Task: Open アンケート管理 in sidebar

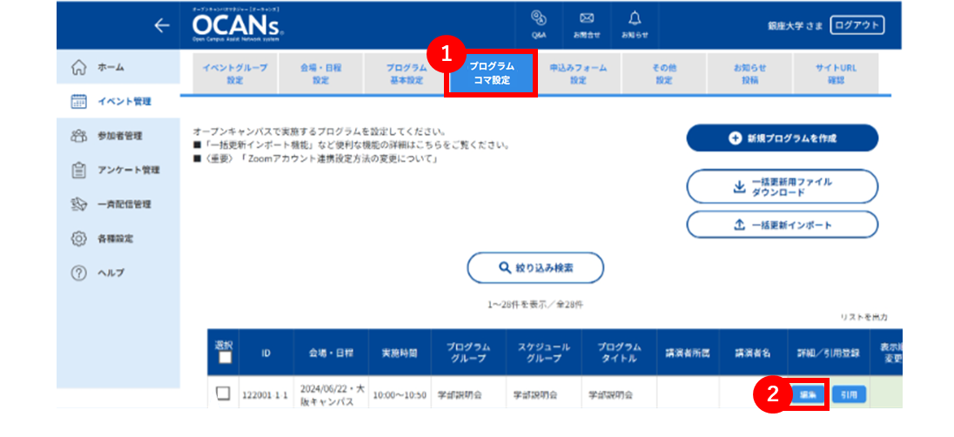Action: tap(118, 170)
